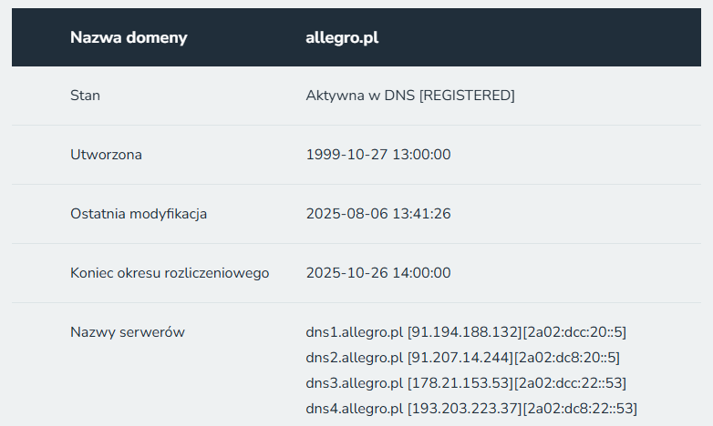Click the modification date 2025-08-06 13:41:26

tap(378, 214)
